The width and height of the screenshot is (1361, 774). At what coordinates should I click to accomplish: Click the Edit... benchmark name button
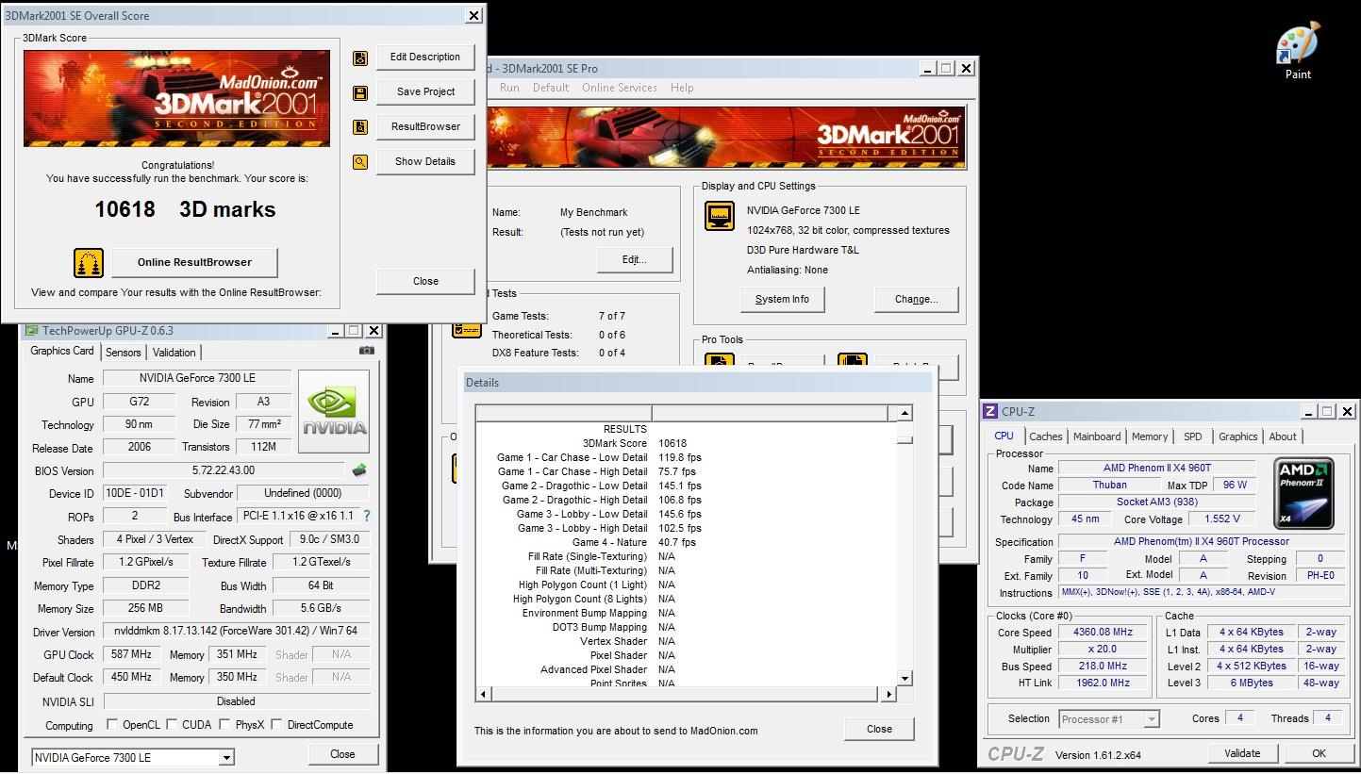click(634, 259)
